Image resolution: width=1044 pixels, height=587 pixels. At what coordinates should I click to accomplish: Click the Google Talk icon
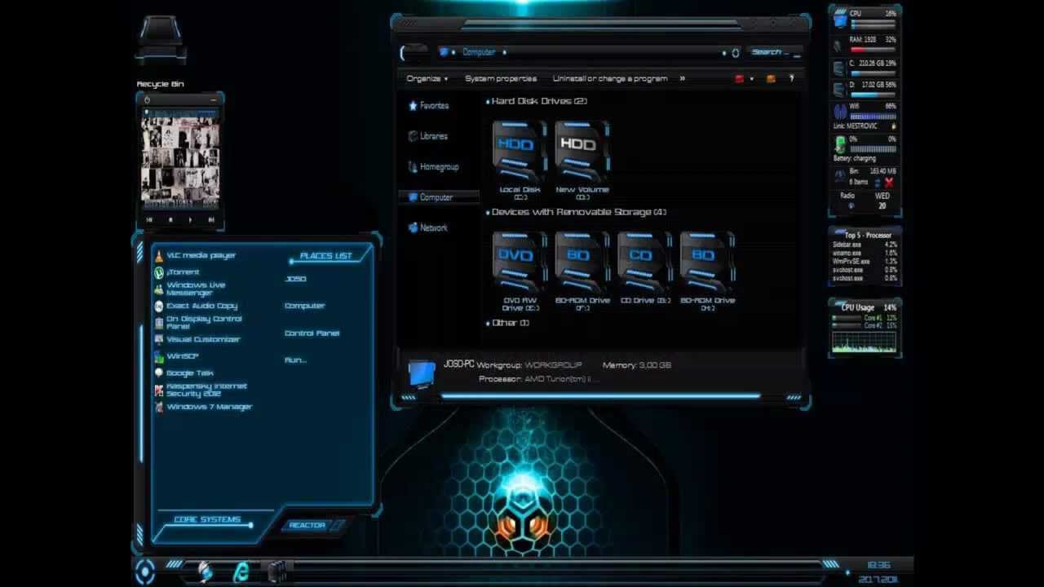point(159,373)
